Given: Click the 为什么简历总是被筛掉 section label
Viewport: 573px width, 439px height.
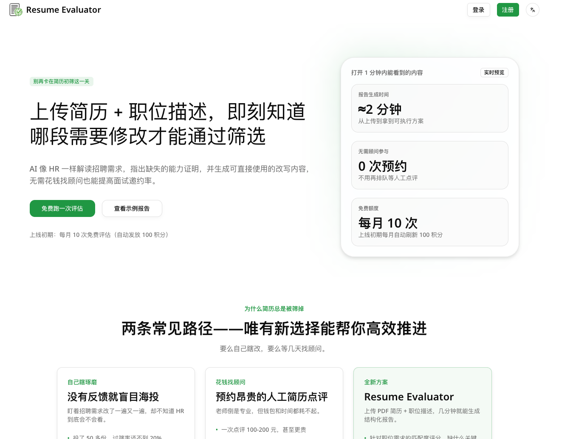Looking at the screenshot, I should coord(274,309).
